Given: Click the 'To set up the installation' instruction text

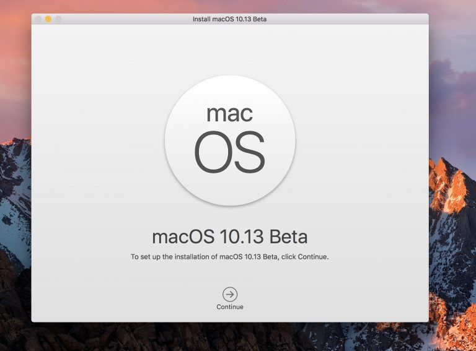Looking at the screenshot, I should [x=230, y=257].
